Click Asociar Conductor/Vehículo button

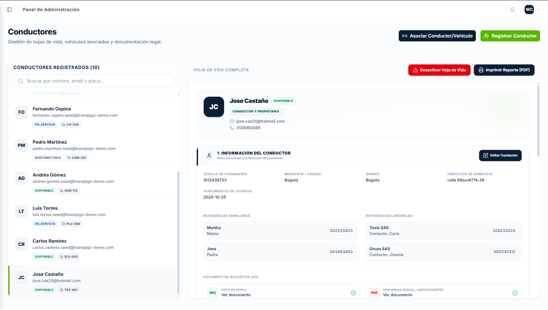click(437, 36)
